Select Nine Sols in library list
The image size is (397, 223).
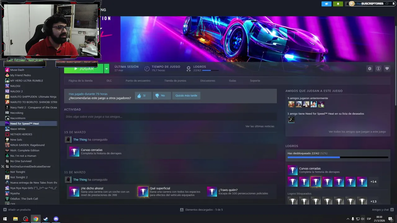pyautogui.click(x=16, y=140)
